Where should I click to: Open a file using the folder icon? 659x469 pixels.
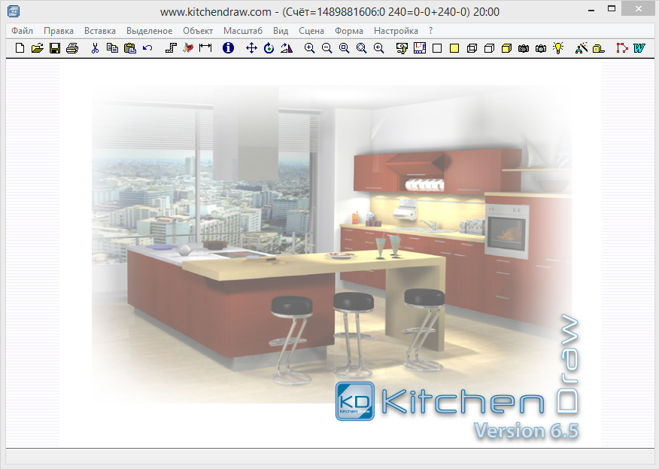[38, 48]
